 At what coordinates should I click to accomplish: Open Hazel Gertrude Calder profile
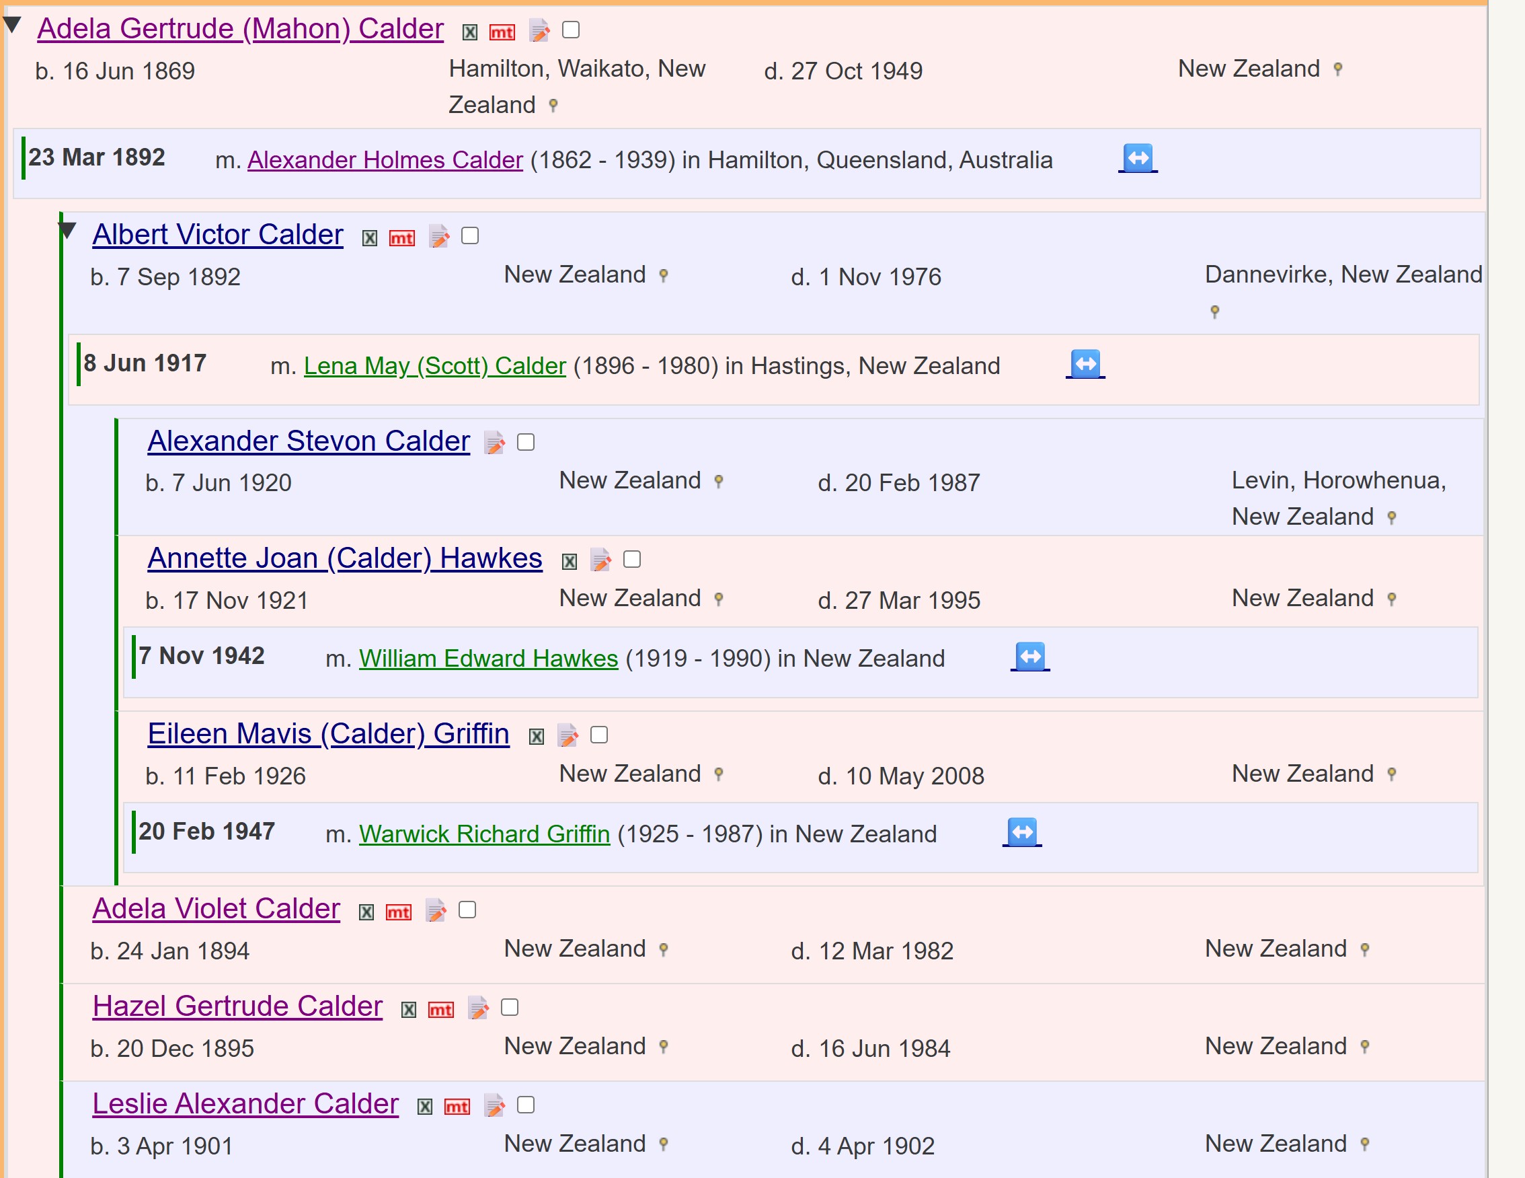click(237, 1007)
